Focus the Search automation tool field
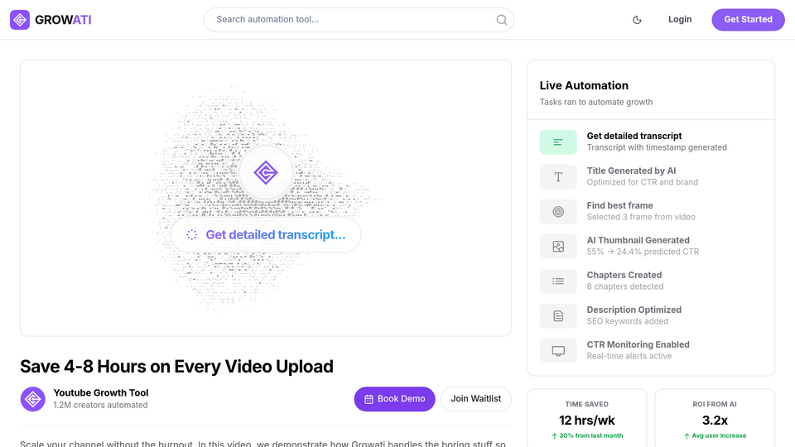This screenshot has width=795, height=447. (359, 20)
